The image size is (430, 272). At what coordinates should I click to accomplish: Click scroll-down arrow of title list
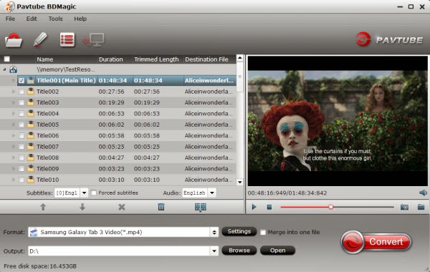click(x=239, y=182)
